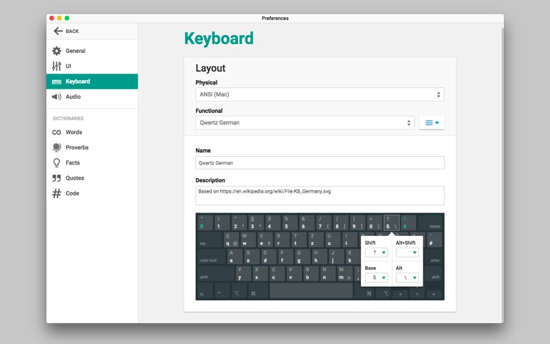Click the back arrow icon
The width and height of the screenshot is (550, 344).
coord(58,31)
